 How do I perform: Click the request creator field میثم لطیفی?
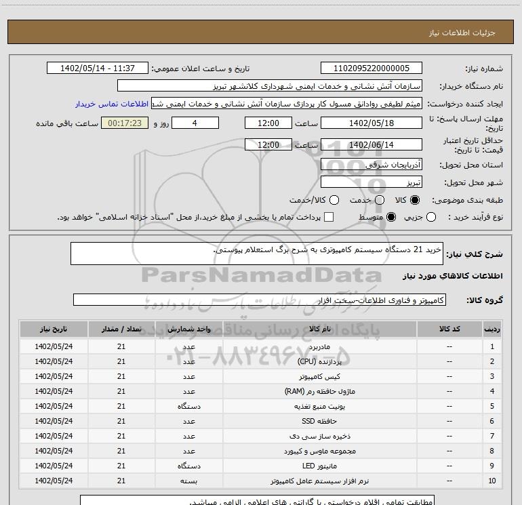287,103
